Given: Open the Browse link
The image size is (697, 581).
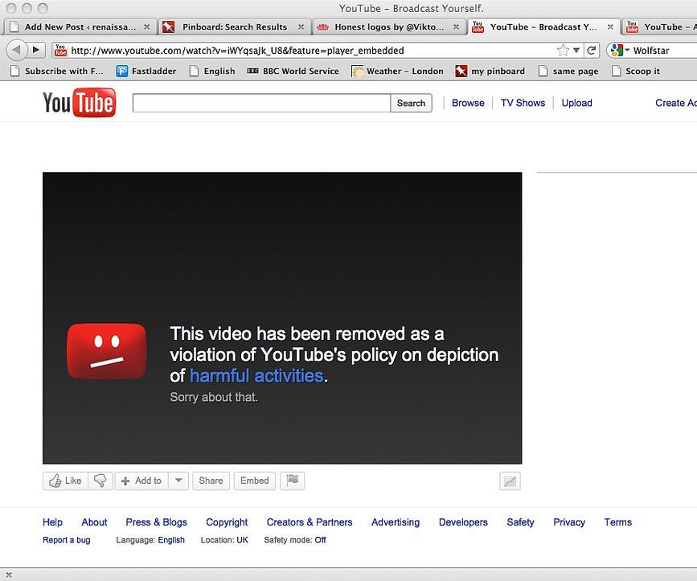Looking at the screenshot, I should [x=468, y=103].
